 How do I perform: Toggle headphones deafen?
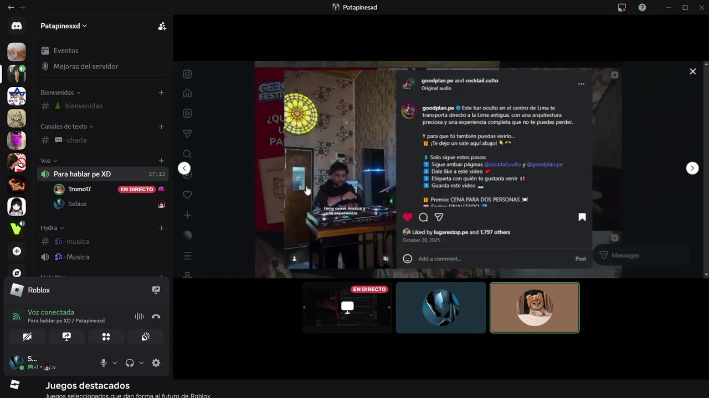(x=130, y=363)
